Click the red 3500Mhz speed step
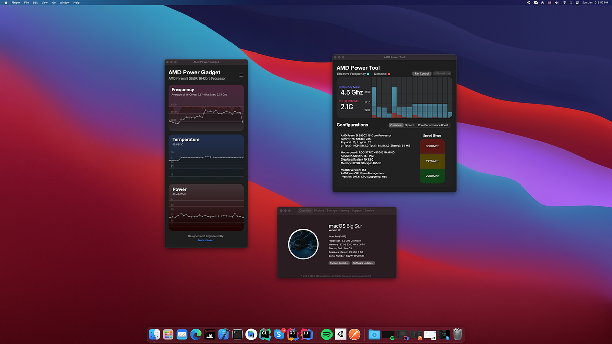 tap(432, 146)
